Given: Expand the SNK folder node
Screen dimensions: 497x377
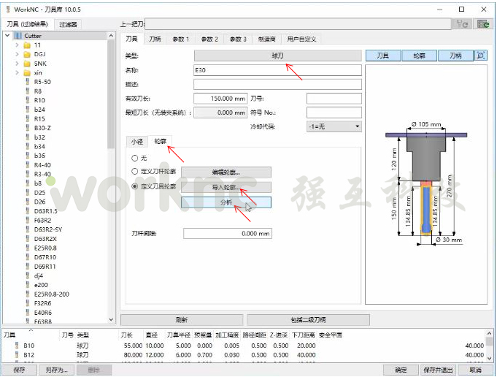Looking at the screenshot, I should click(17, 64).
